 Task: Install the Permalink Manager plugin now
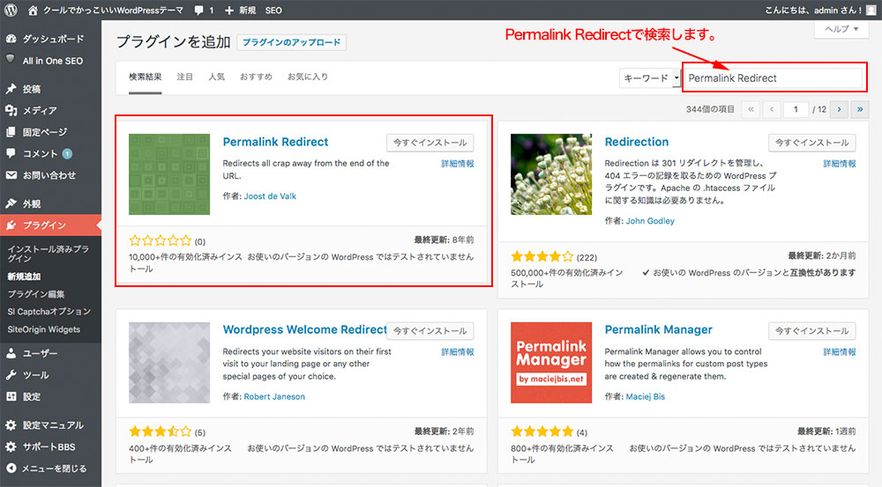click(x=812, y=331)
